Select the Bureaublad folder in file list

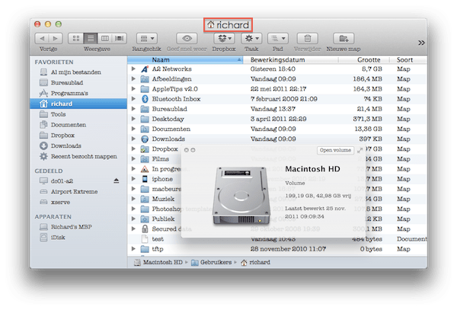(277, 109)
